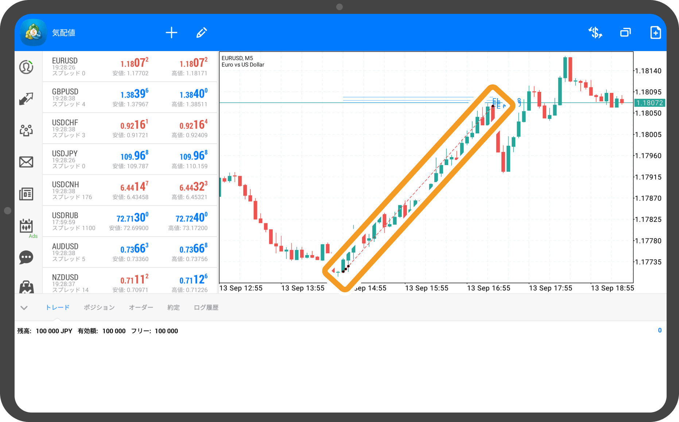The height and width of the screenshot is (422, 679).
Task: Tap the pencil edit icon
Action: point(202,33)
